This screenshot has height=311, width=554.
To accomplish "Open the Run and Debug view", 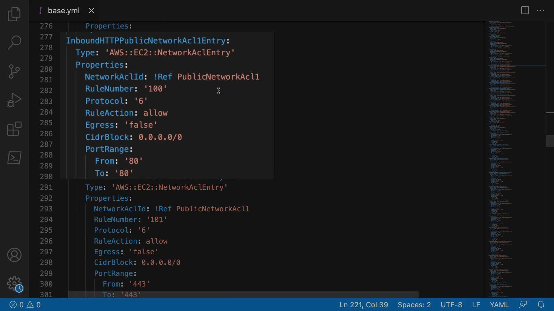I will coord(14,100).
